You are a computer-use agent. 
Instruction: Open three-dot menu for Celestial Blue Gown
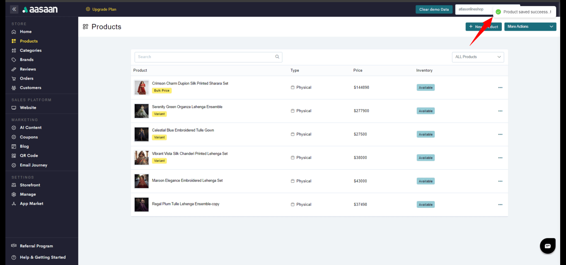[x=500, y=135]
